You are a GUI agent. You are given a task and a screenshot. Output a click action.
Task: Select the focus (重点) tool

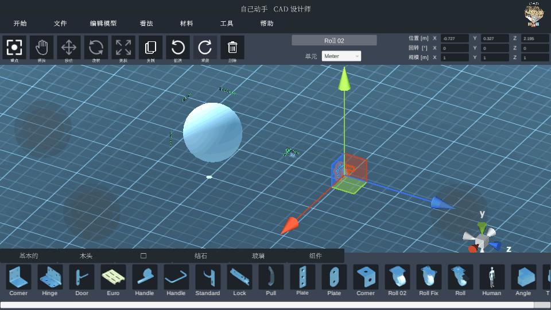click(x=14, y=47)
